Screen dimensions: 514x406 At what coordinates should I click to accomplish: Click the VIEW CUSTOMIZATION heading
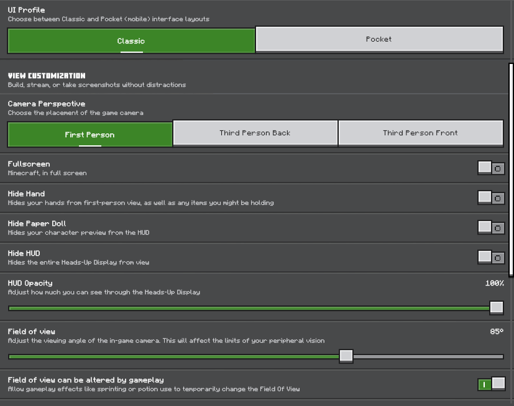pos(47,76)
